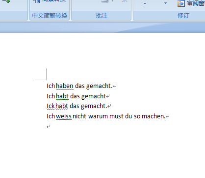Click "gemacht" in the line lacking a period

(94, 96)
